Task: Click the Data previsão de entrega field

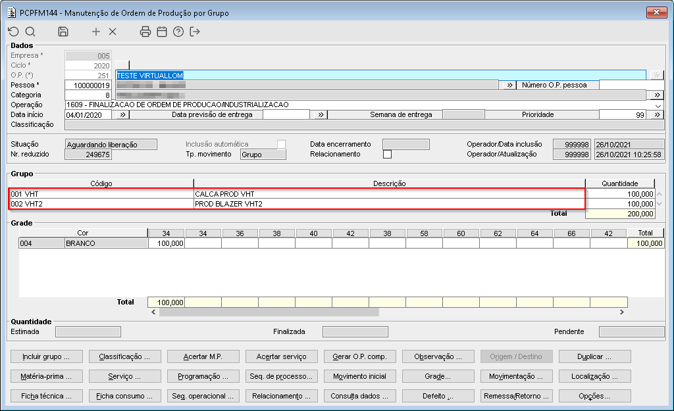Action: click(x=286, y=114)
